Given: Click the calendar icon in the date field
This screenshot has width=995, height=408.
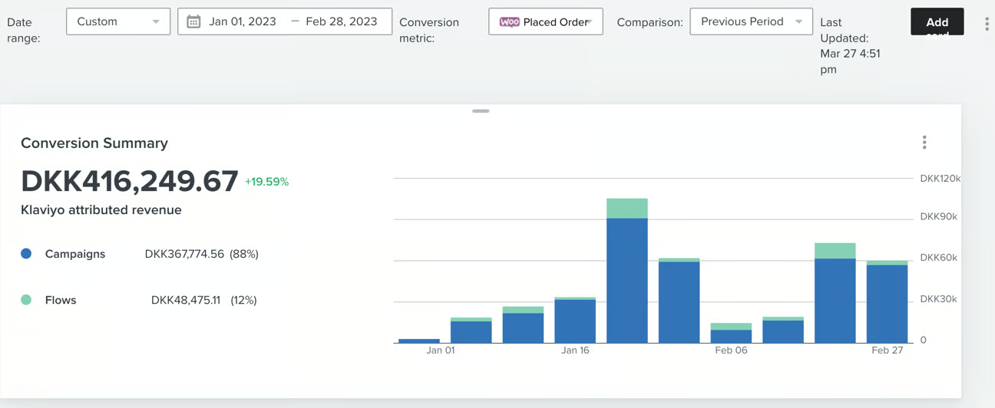Looking at the screenshot, I should (194, 21).
